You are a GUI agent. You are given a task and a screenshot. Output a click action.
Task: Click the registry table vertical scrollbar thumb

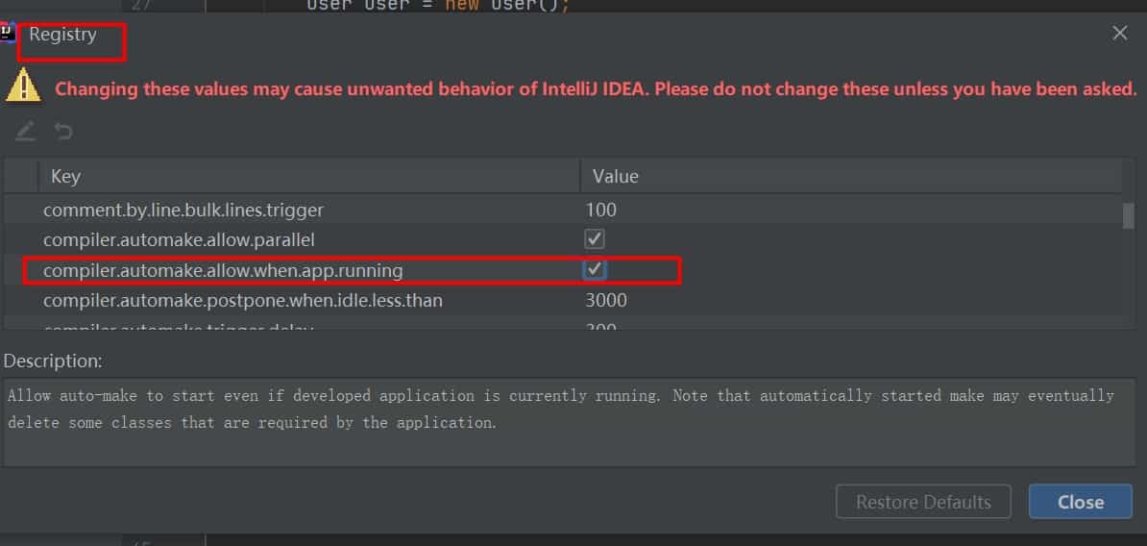pos(1129,216)
